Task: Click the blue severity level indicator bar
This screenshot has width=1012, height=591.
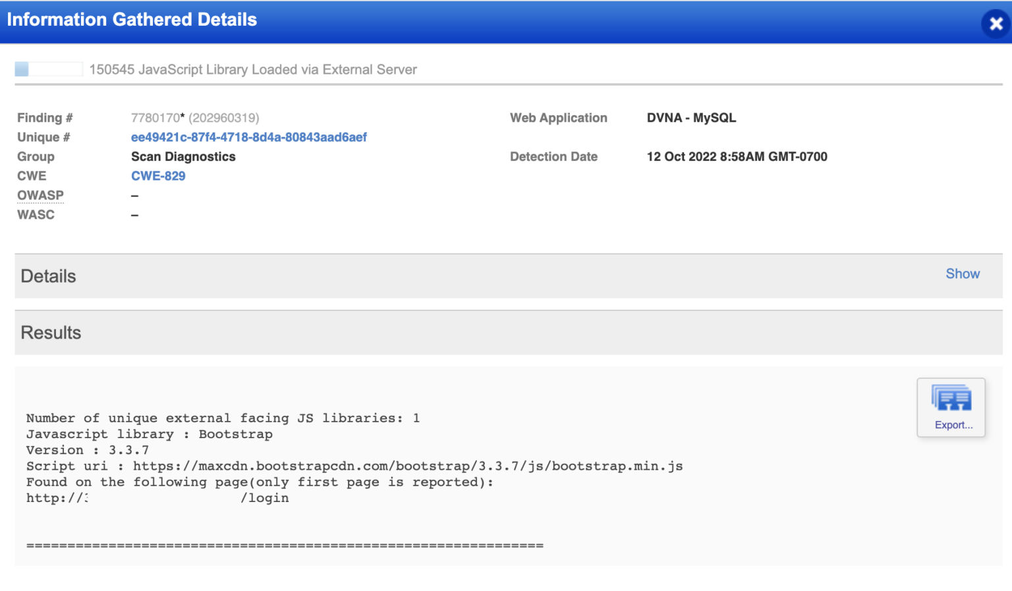Action: tap(49, 69)
